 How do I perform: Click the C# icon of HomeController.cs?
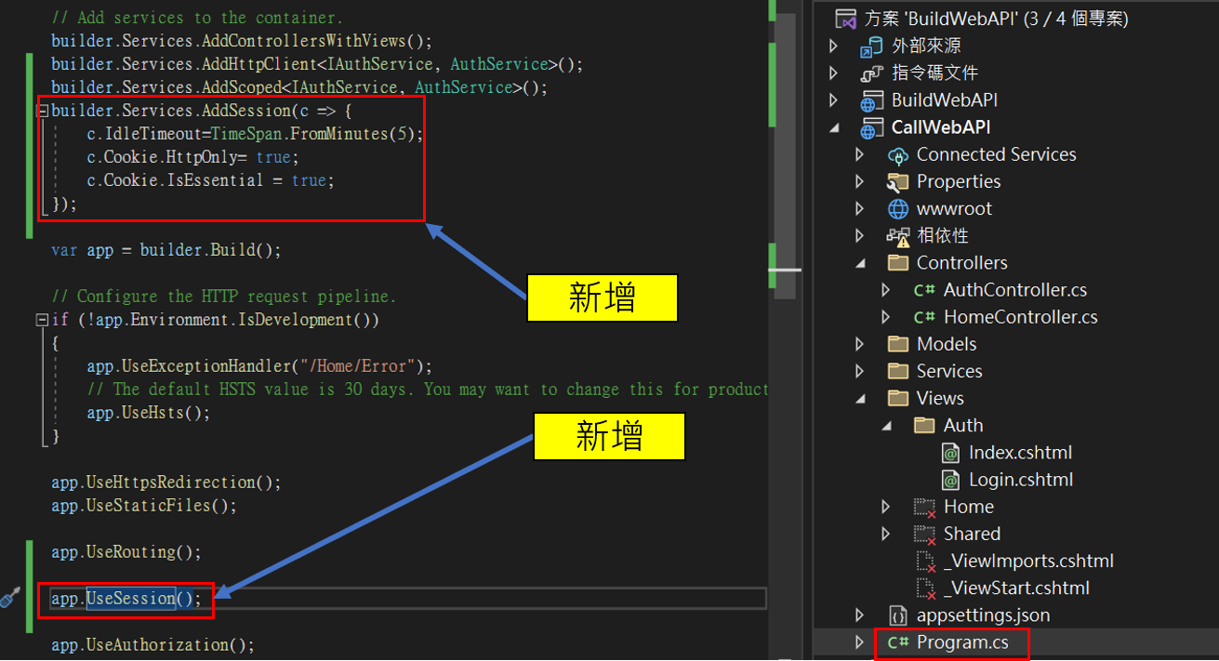pos(924,317)
